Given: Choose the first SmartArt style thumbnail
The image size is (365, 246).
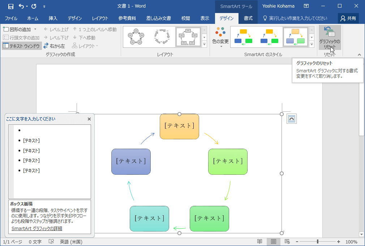Looking at the screenshot, I should click(x=243, y=37).
